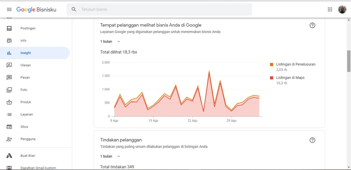Expand the 1 bulan dropdown above views chart
The width and height of the screenshot is (351, 170).
pyautogui.click(x=110, y=42)
